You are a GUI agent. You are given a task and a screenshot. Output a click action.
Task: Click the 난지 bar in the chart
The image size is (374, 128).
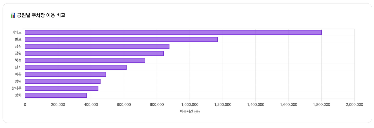pyautogui.click(x=76, y=67)
